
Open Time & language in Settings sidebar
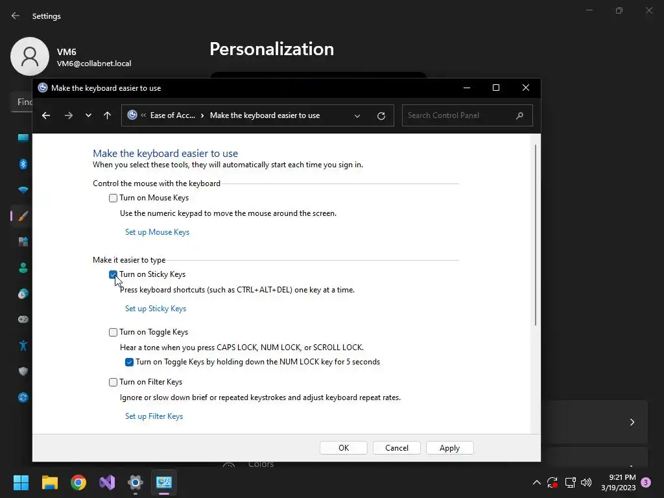pos(23,294)
